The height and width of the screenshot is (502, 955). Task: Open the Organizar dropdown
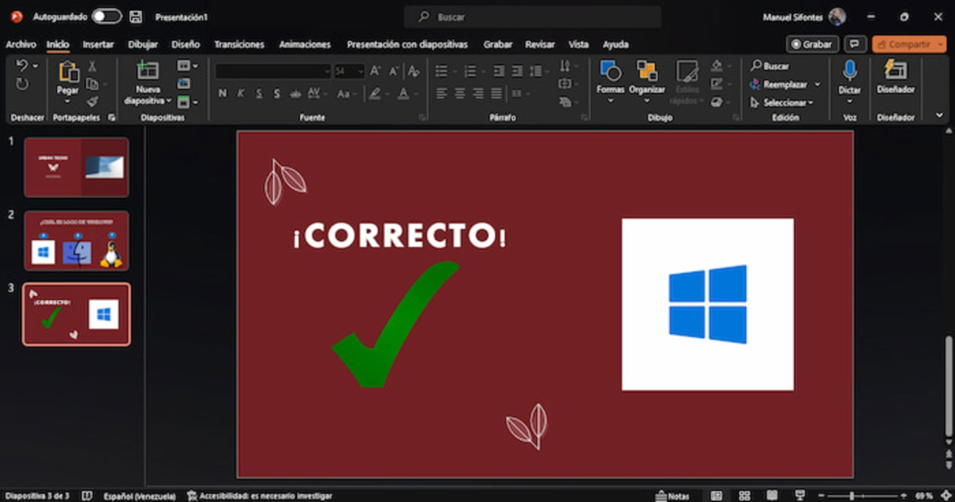(x=647, y=100)
